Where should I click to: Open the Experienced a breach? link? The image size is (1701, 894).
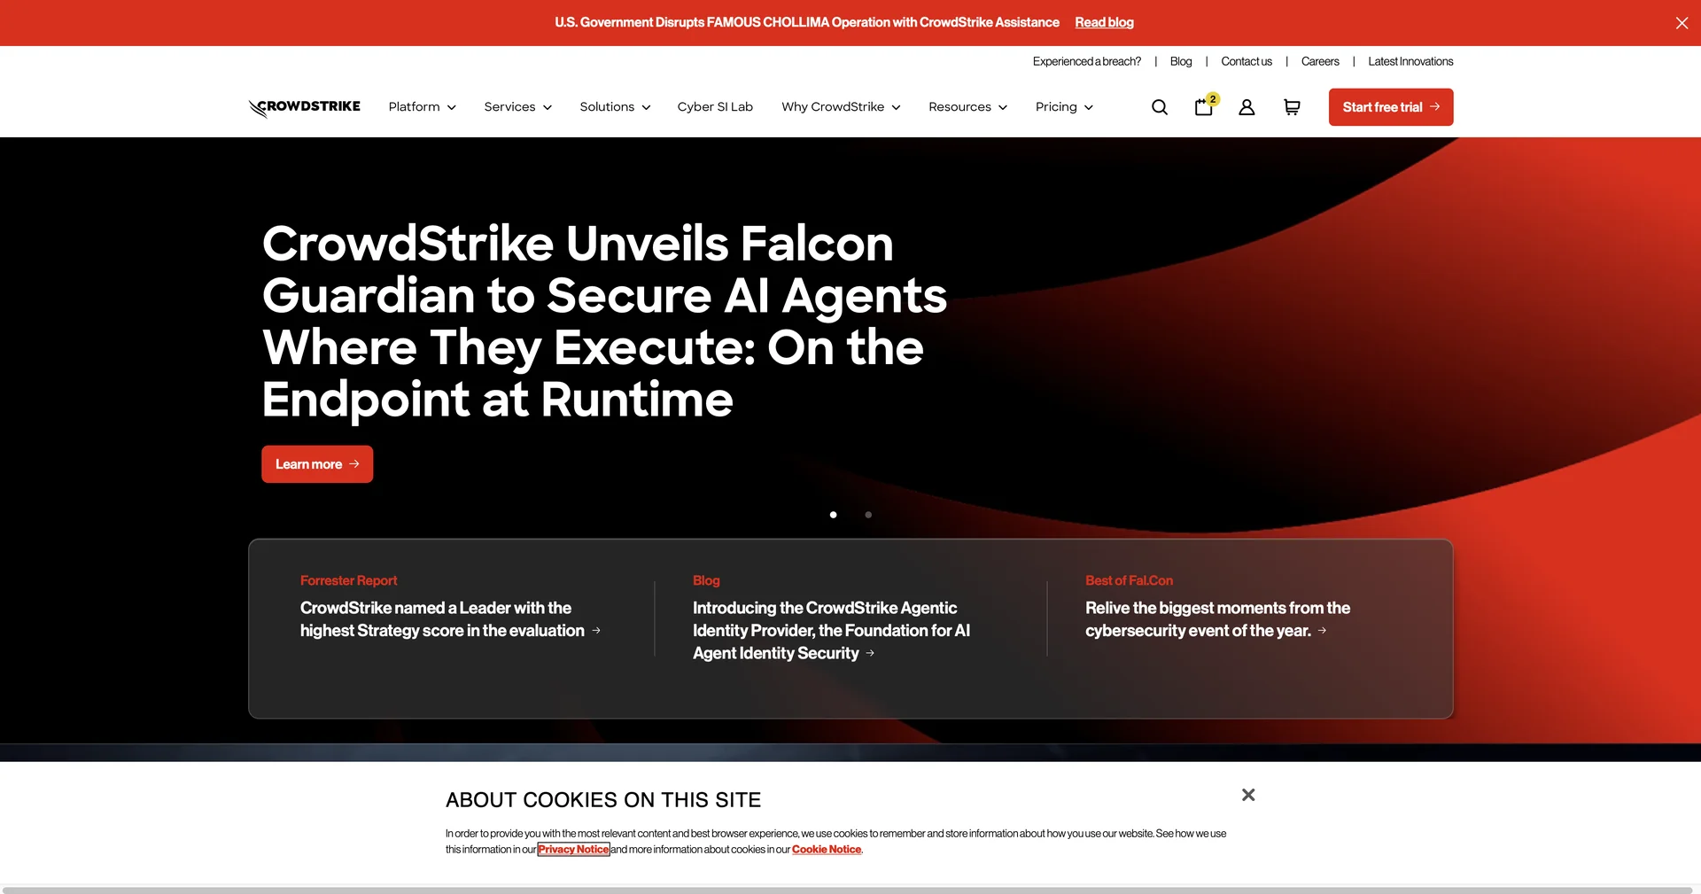pyautogui.click(x=1086, y=61)
